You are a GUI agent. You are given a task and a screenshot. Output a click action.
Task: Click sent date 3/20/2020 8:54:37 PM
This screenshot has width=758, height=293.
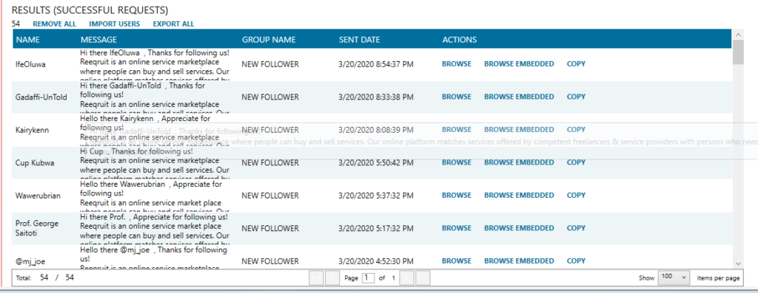(376, 64)
